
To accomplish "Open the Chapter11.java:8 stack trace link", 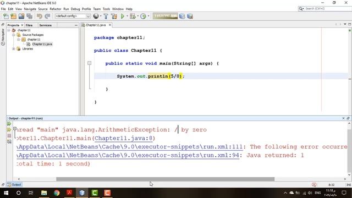I will click(123, 138).
